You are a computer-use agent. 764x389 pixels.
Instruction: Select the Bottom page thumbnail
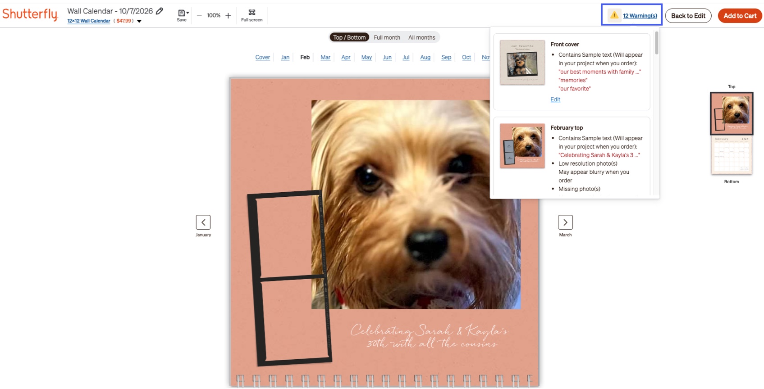732,155
